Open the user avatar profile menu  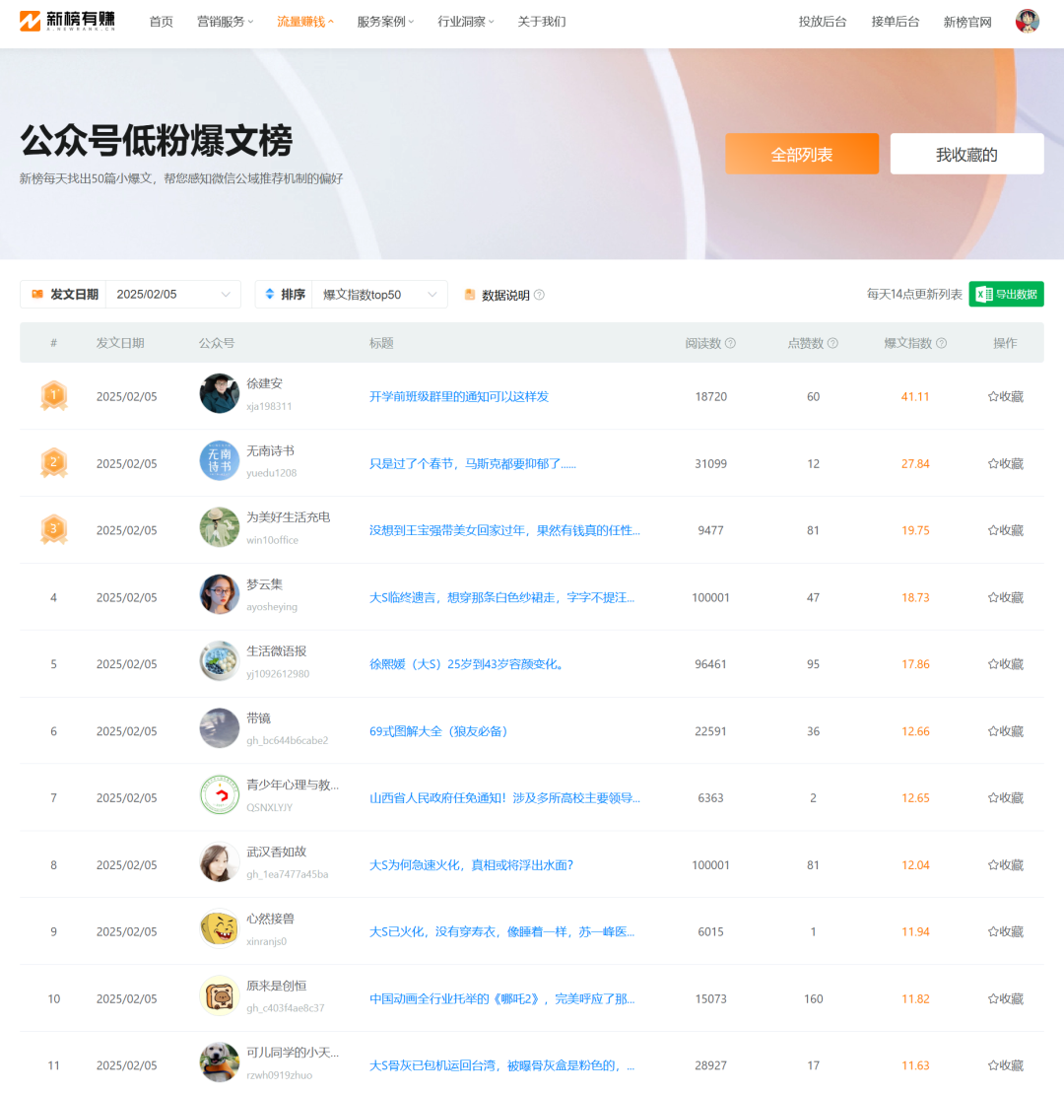point(1027,21)
